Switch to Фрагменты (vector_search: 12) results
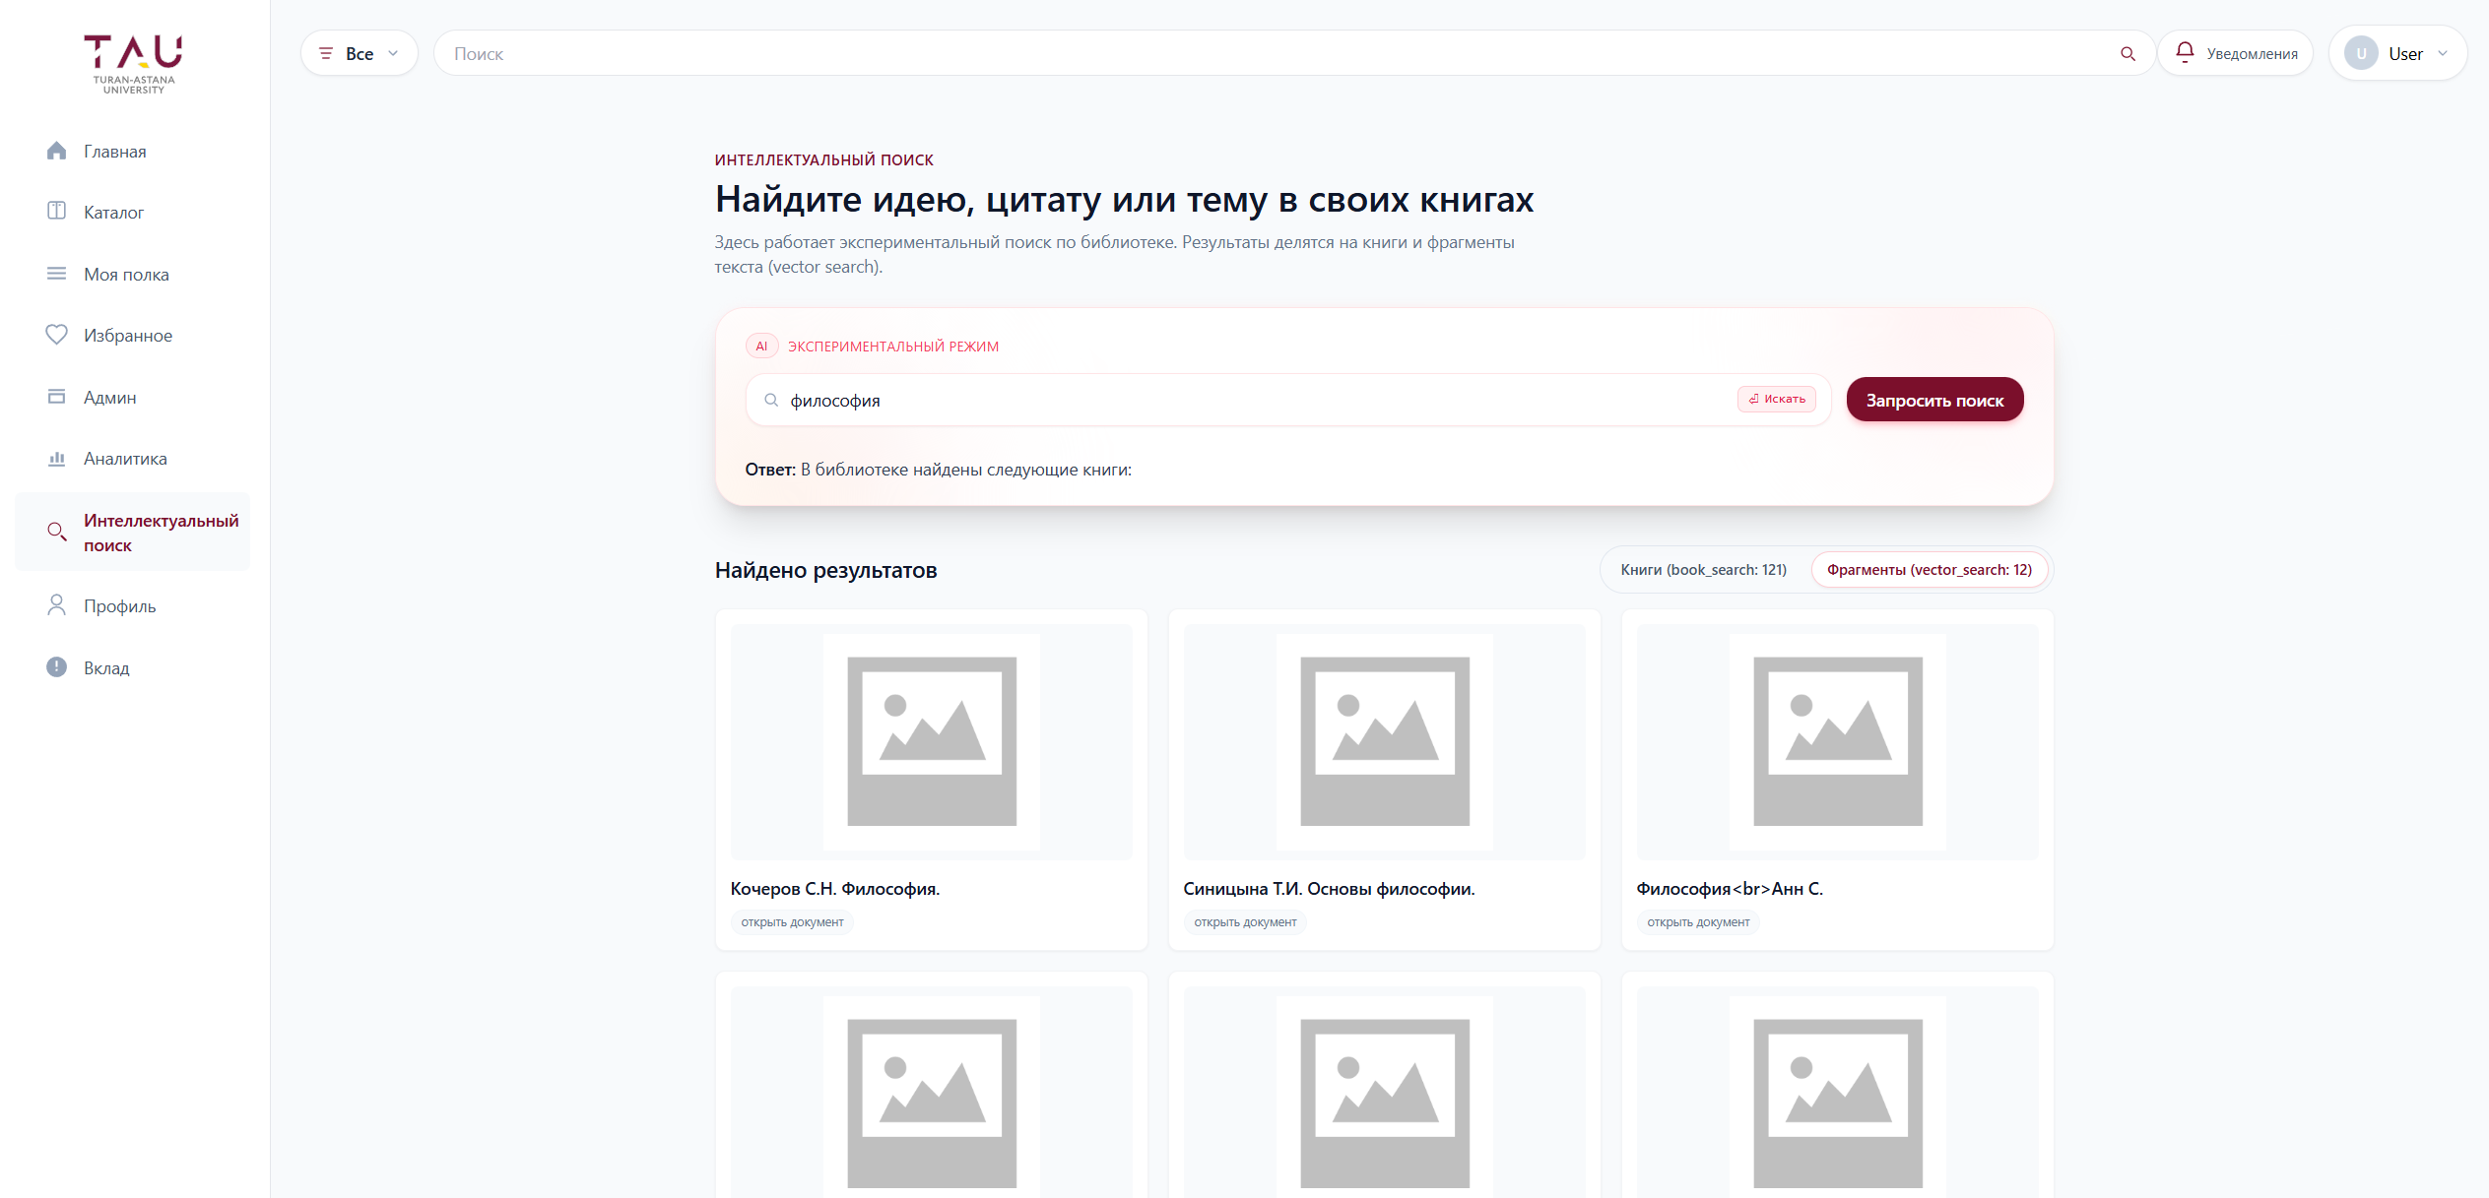This screenshot has width=2489, height=1198. tap(1929, 570)
